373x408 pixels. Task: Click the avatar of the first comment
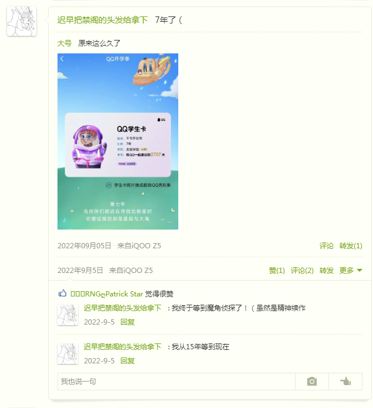(67, 315)
